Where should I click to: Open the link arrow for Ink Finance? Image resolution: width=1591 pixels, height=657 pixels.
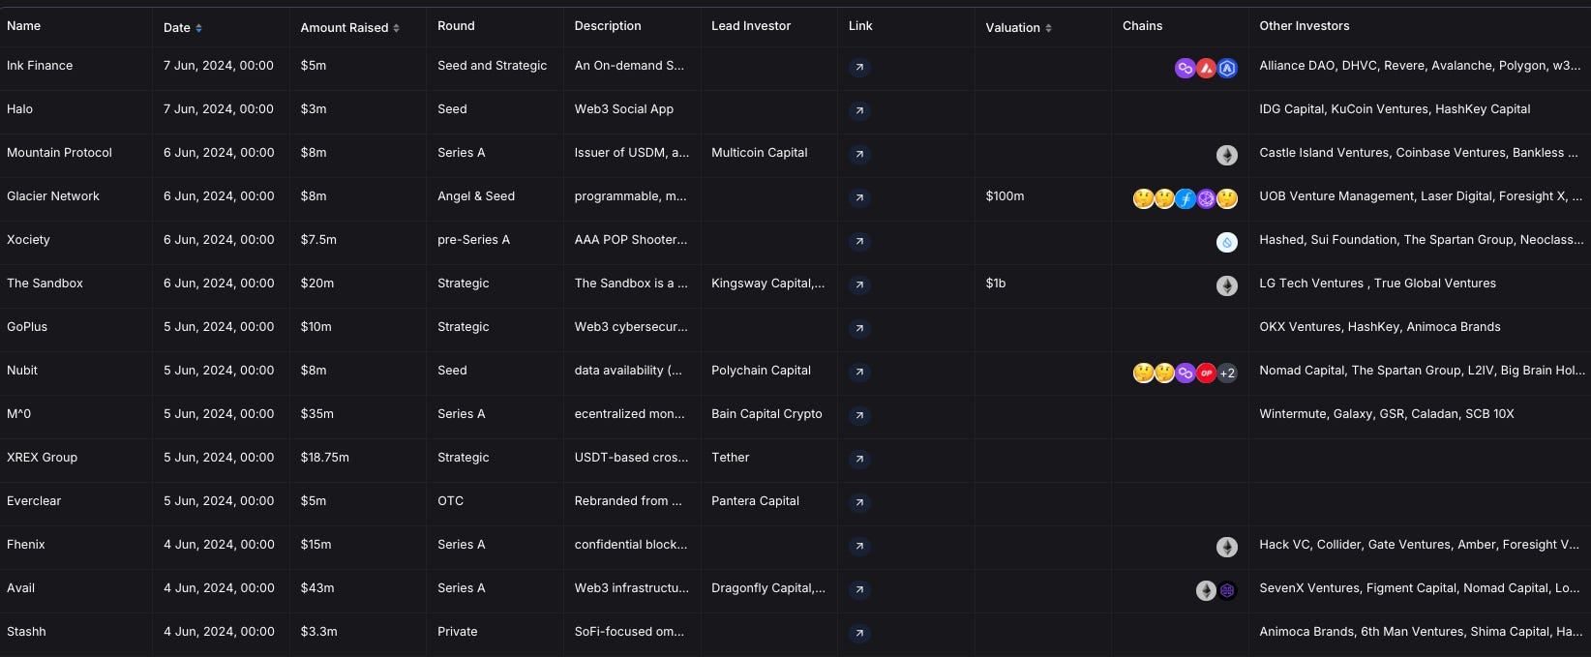tap(859, 68)
